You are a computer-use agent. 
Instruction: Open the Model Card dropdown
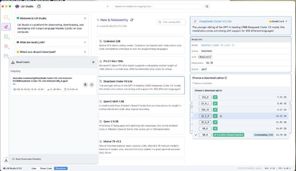coord(278,21)
